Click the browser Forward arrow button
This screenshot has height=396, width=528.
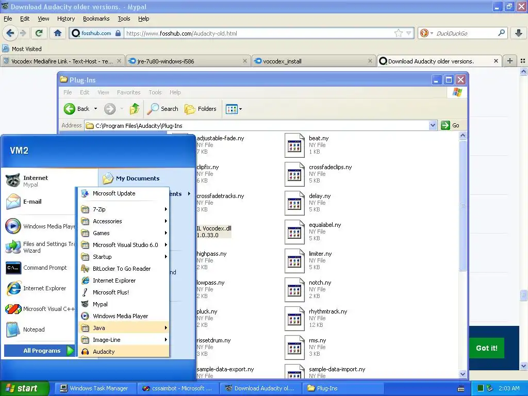click(23, 33)
